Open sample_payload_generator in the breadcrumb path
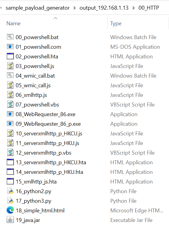 [38, 8]
